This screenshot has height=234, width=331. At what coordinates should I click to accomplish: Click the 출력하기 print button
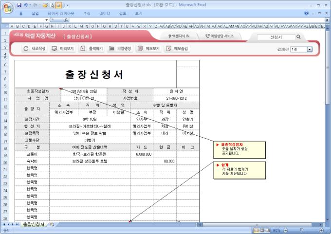point(92,49)
